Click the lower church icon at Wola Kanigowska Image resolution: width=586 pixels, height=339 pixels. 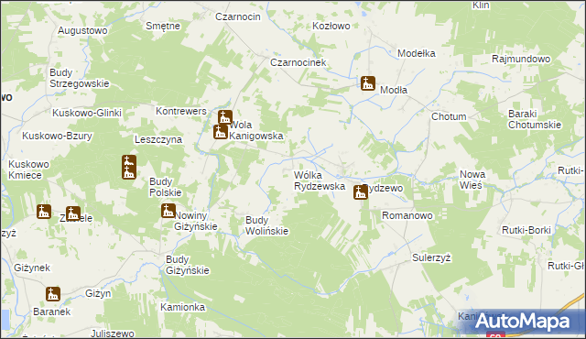pos(221,132)
